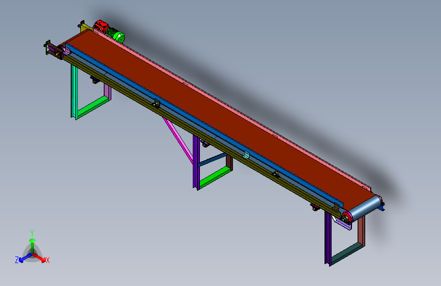Screen dimensions: 441x286
Task: Select the bright green crossbar of the middle leg frame
Action: coord(215,177)
